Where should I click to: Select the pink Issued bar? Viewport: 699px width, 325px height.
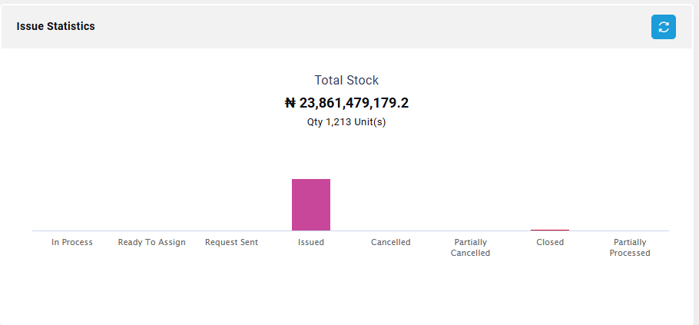tap(311, 204)
